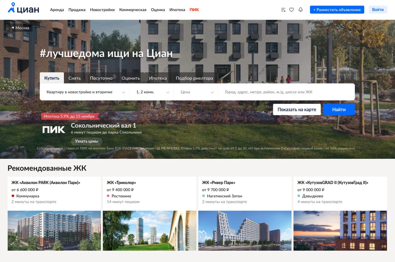Focus the address search input field
Image resolution: width=395 pixels, height=262 pixels.
[286, 92]
